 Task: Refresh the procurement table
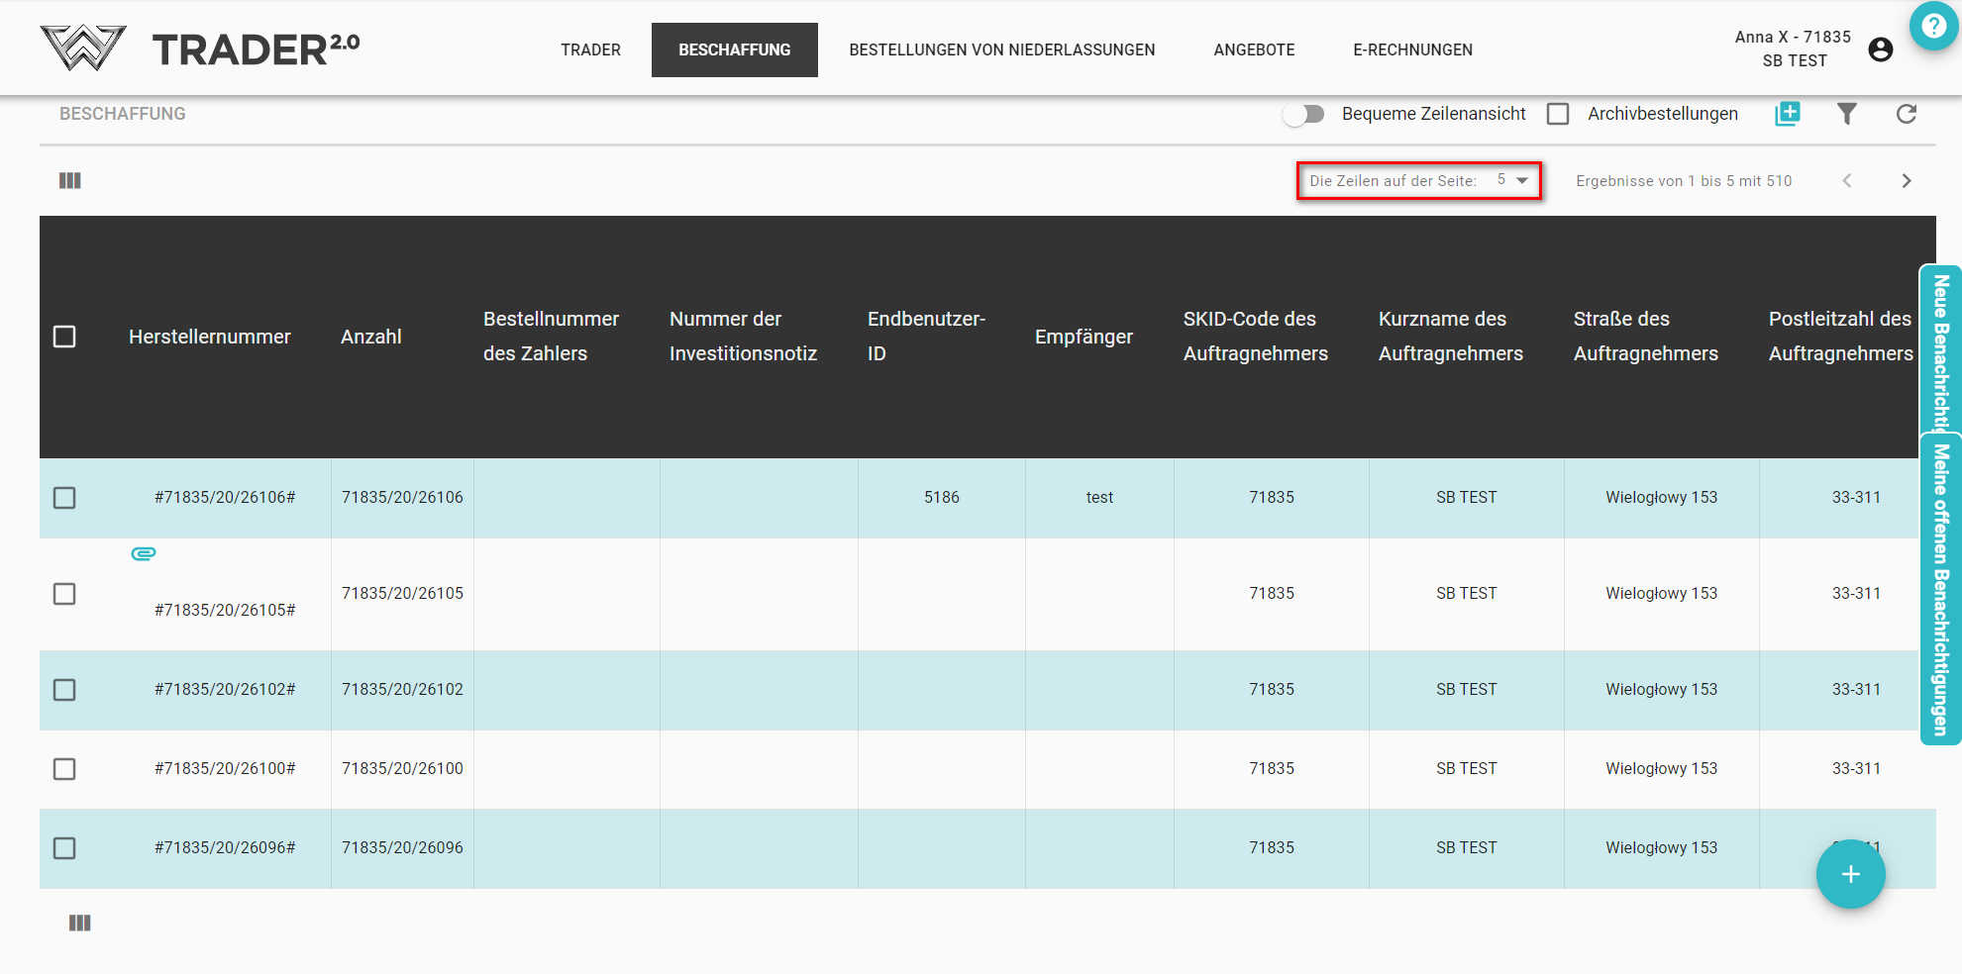coord(1906,114)
